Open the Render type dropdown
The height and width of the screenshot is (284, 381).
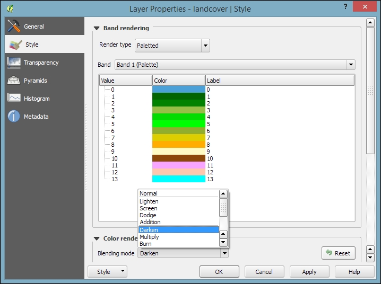coord(172,46)
